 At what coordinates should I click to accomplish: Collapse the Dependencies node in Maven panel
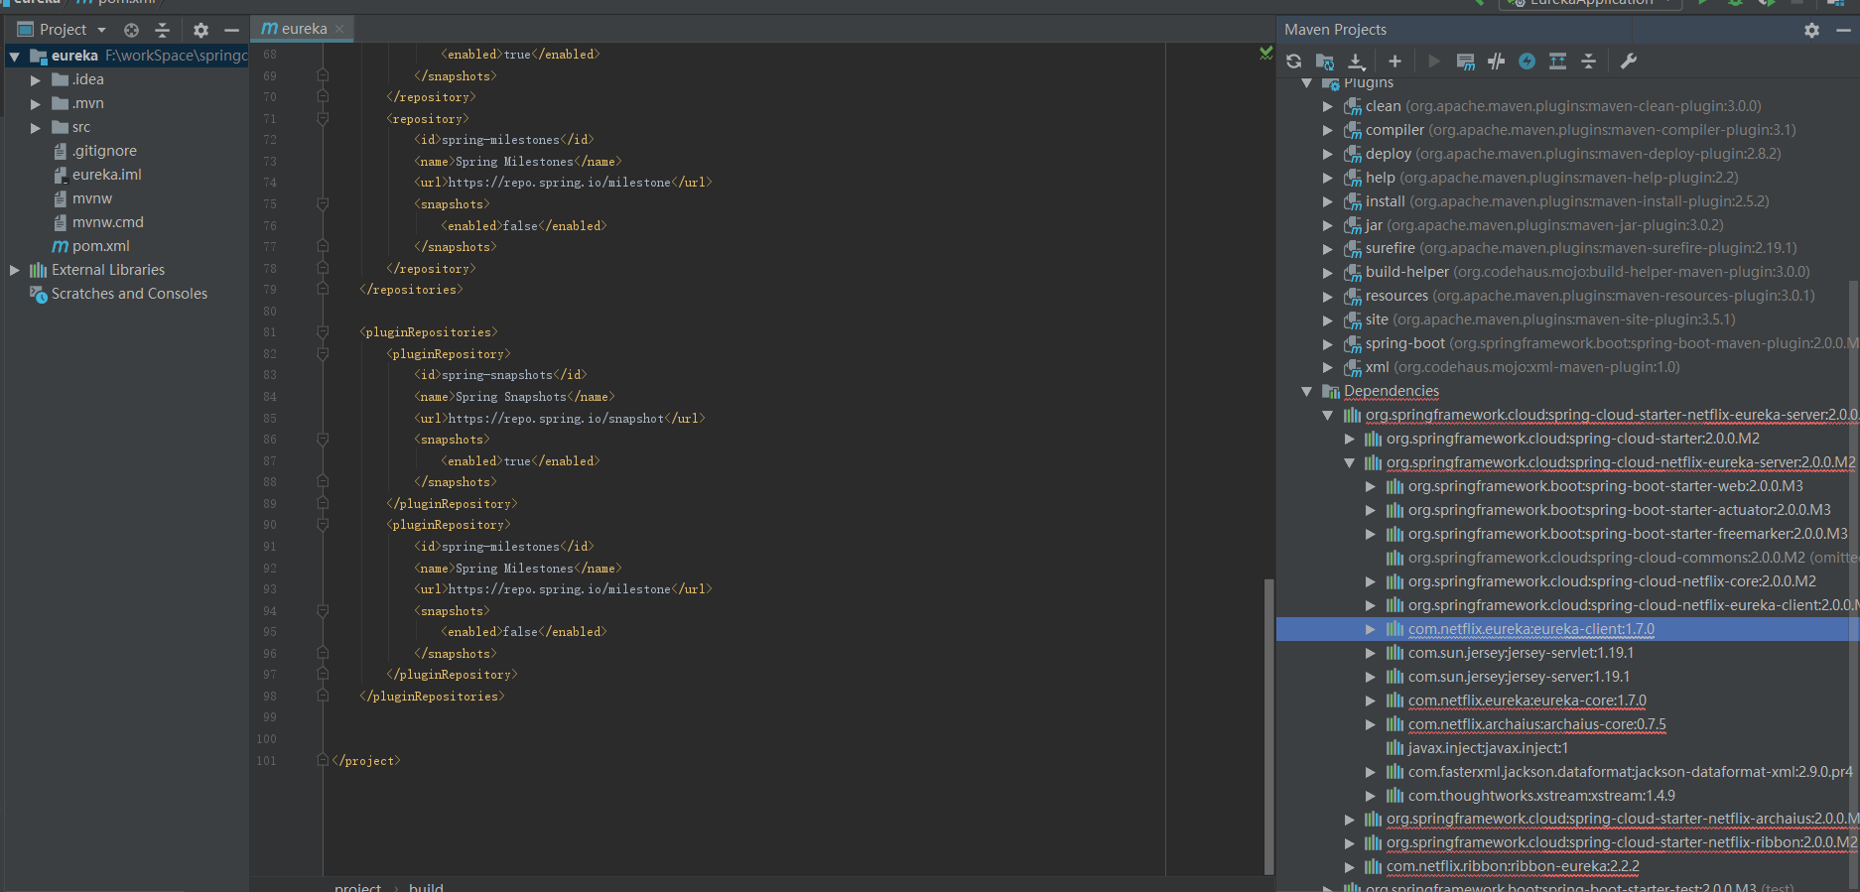tap(1307, 391)
